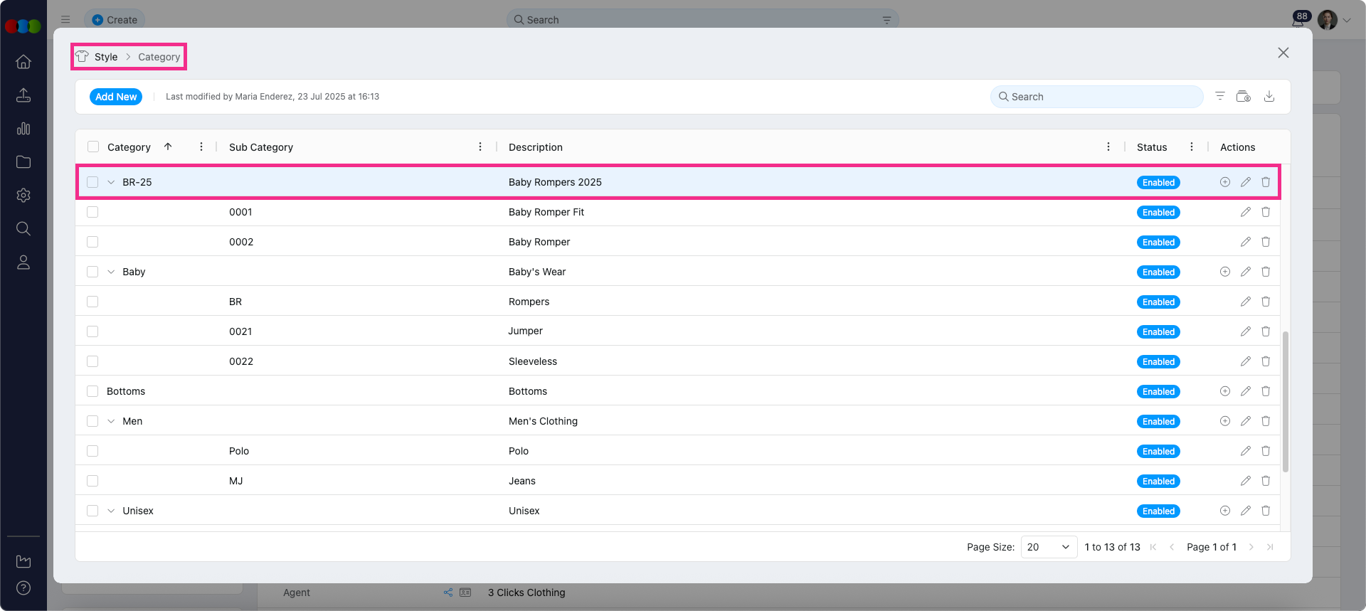Screen dimensions: 1366x611
Task: Edit the Baby's Wear category
Action: tap(1245, 272)
